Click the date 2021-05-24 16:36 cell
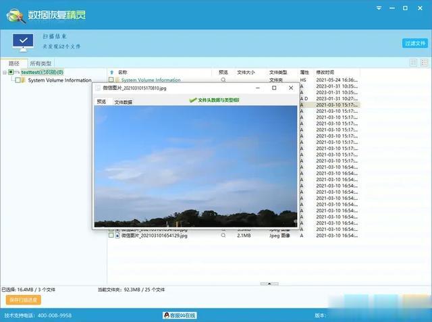The height and width of the screenshot is (322, 432). 337,80
